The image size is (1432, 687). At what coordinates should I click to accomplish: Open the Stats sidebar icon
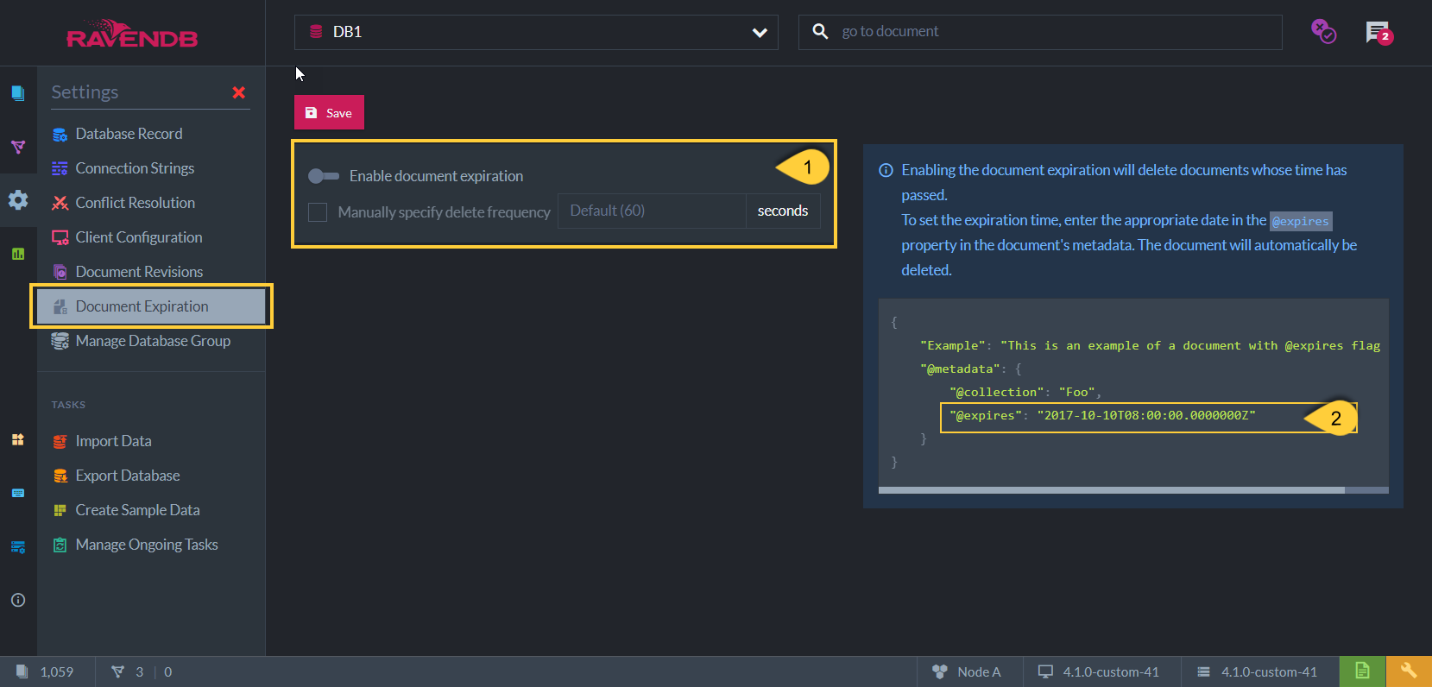17,254
